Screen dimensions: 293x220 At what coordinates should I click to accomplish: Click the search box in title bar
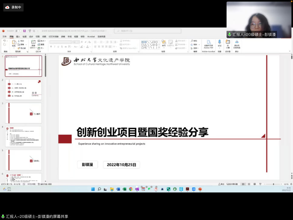pyautogui.click(x=148, y=31)
